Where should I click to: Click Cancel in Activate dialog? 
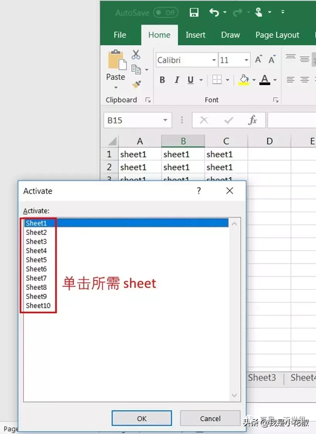click(210, 419)
